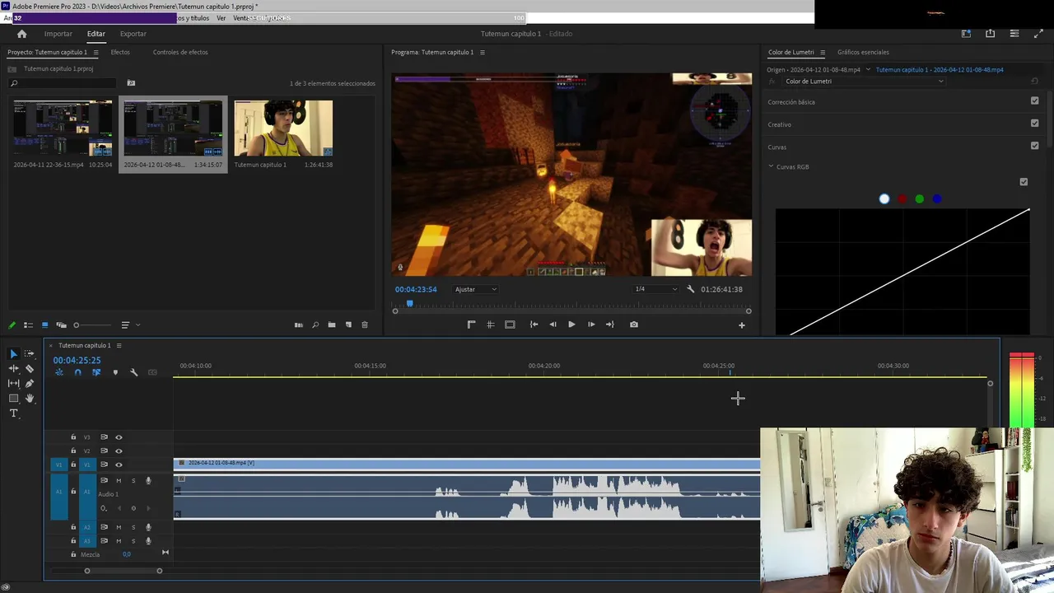Switch Project panel to Freeform view
1054x593 pixels.
coord(61,325)
